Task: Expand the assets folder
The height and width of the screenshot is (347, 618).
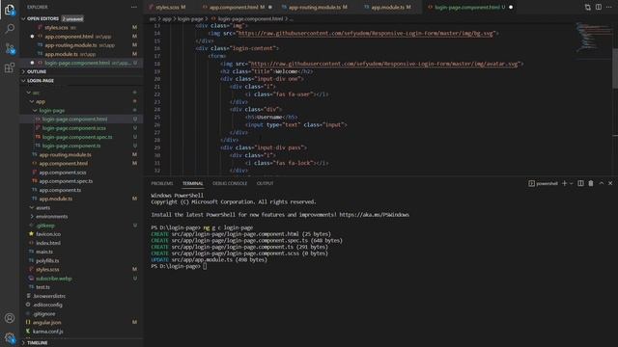Action: (x=42, y=208)
